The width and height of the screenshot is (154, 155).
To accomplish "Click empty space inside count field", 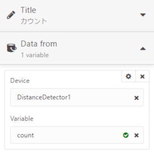I will (77, 135).
